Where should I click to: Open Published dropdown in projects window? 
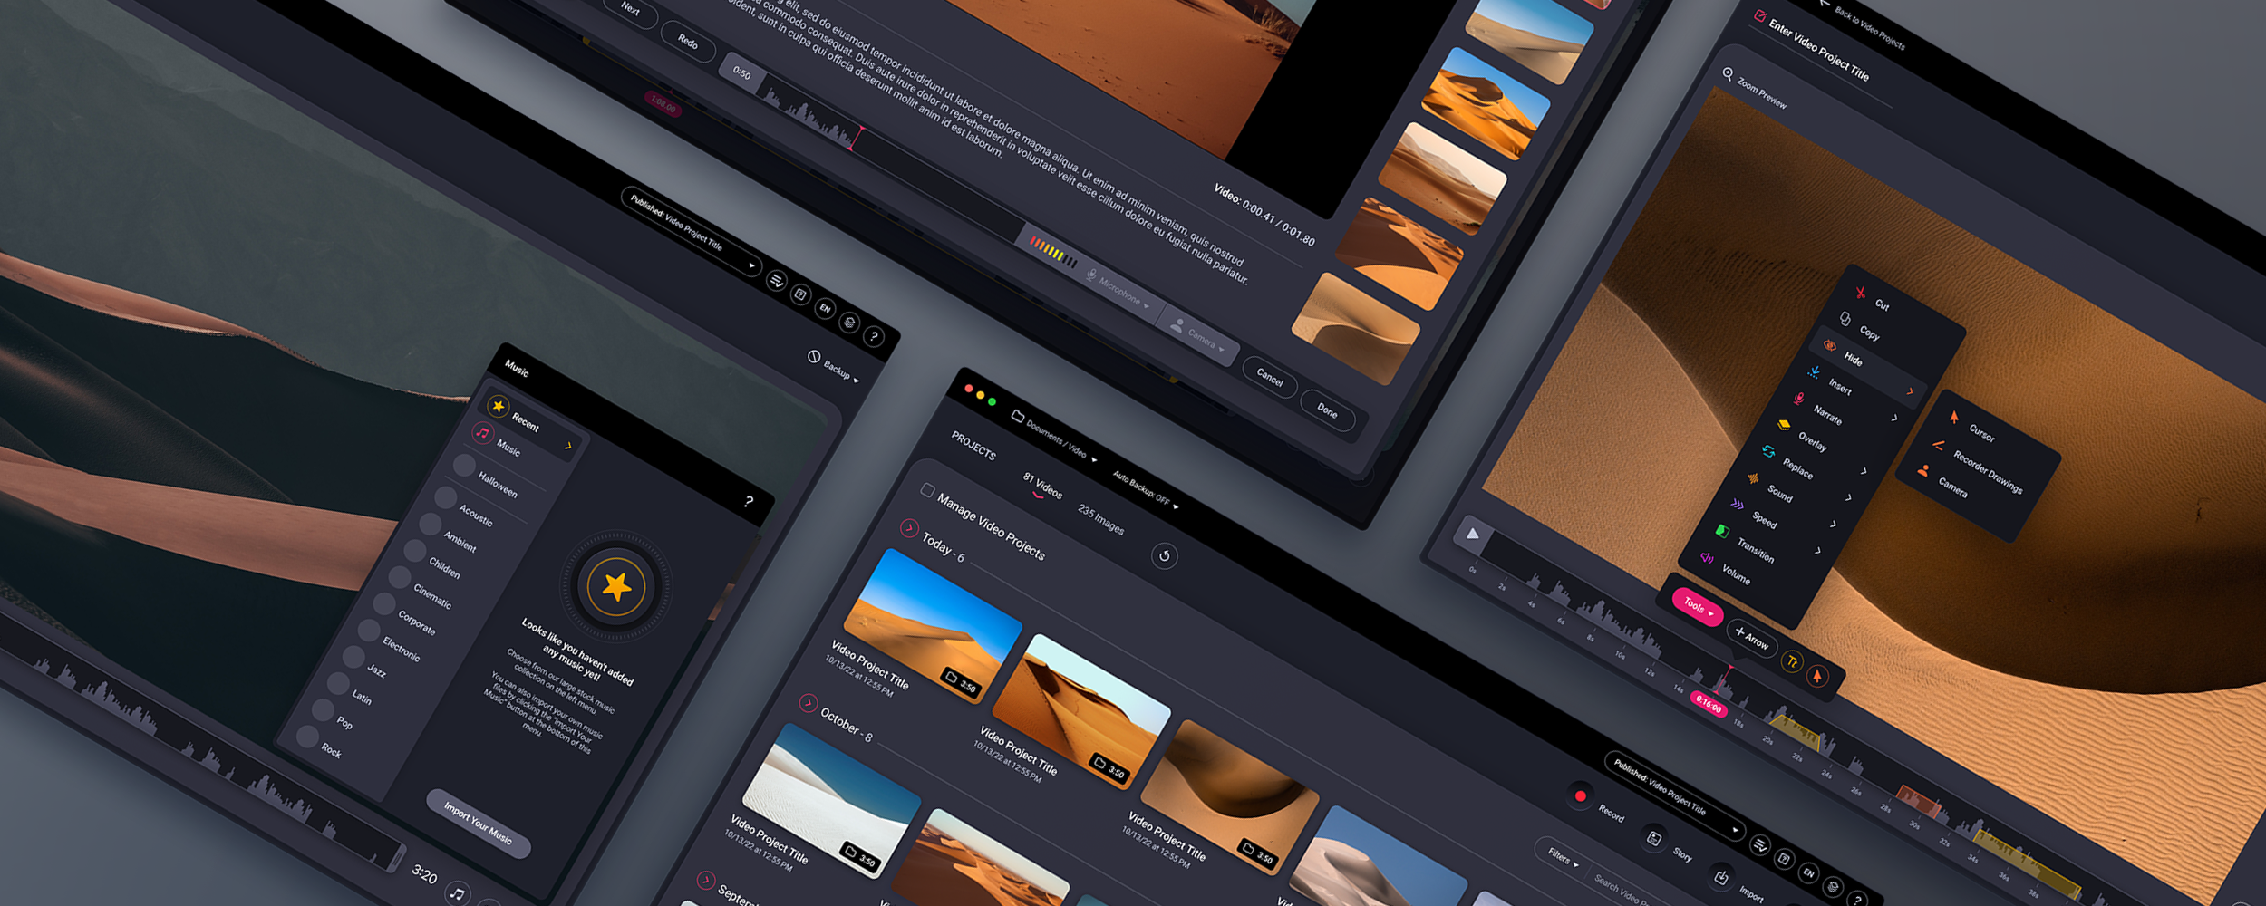point(1675,796)
